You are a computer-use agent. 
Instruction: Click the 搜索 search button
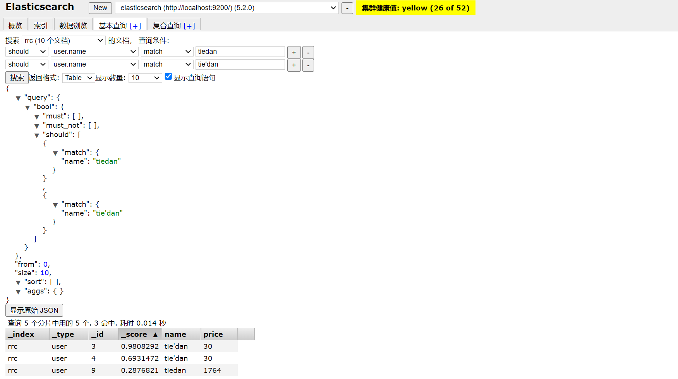point(17,78)
